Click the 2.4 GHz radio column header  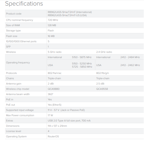point(104,52)
